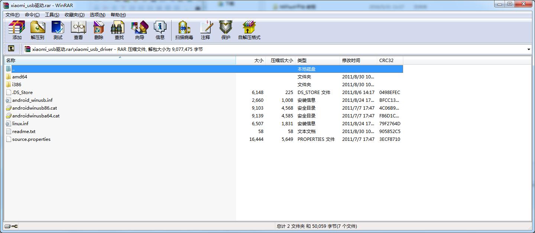Screen dimensions: 535x233
Task: Select the parent directory '..' row
Action: (204, 69)
